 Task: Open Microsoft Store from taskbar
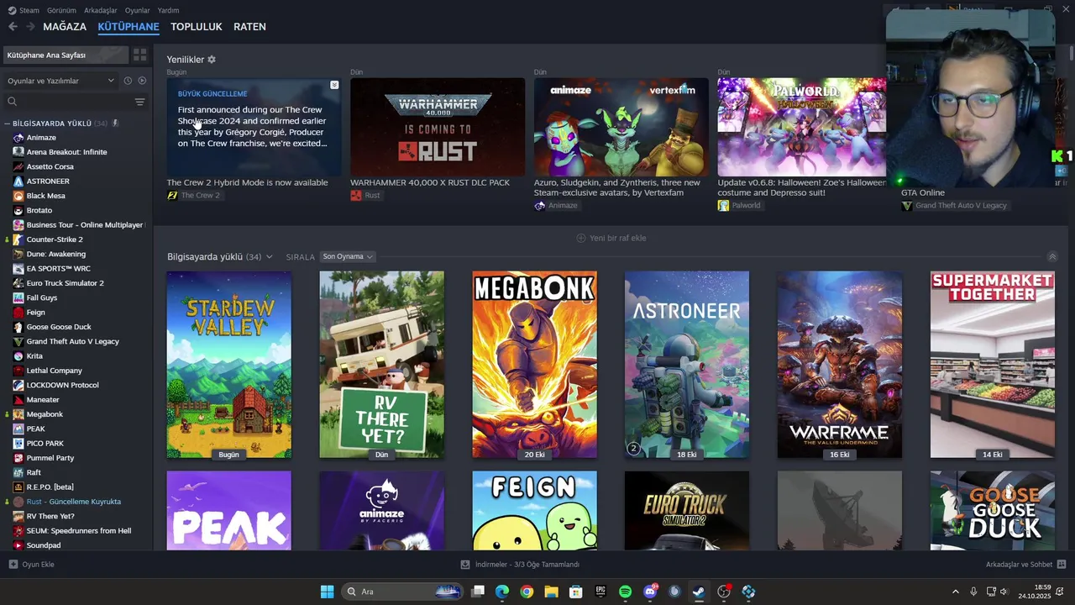pos(576,592)
